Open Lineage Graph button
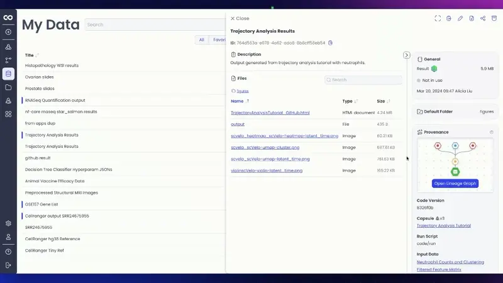503x283 pixels. pos(455,184)
